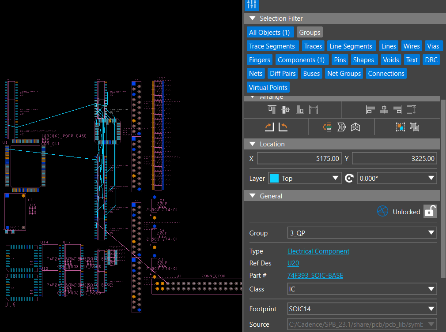Toggle the Groups selection filter

(309, 32)
